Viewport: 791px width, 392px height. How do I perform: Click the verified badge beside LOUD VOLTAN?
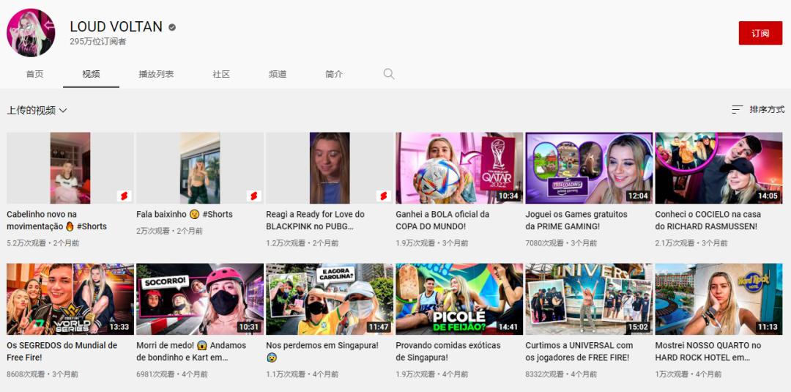point(172,27)
